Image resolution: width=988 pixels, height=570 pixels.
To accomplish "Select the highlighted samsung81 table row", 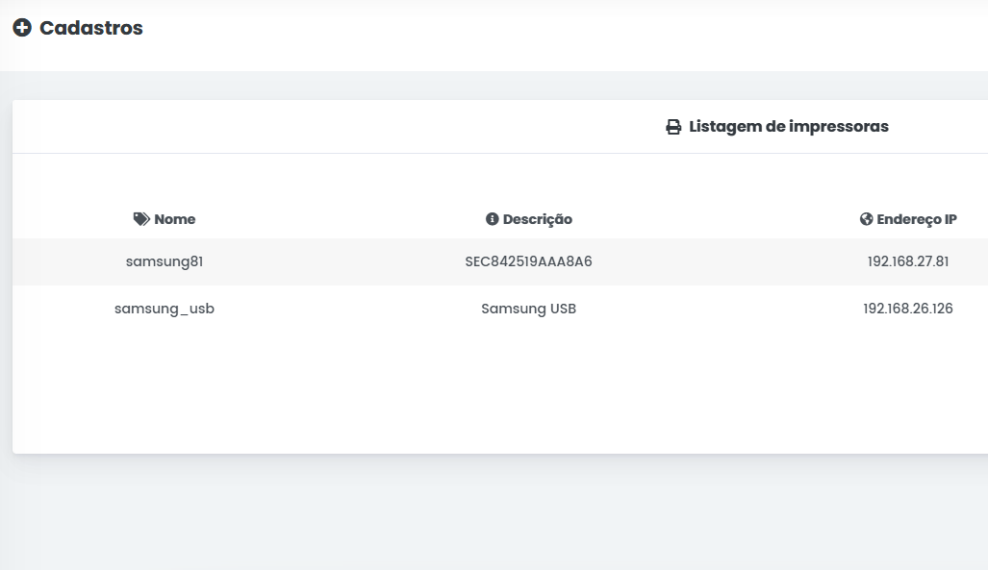I will 337,261.
